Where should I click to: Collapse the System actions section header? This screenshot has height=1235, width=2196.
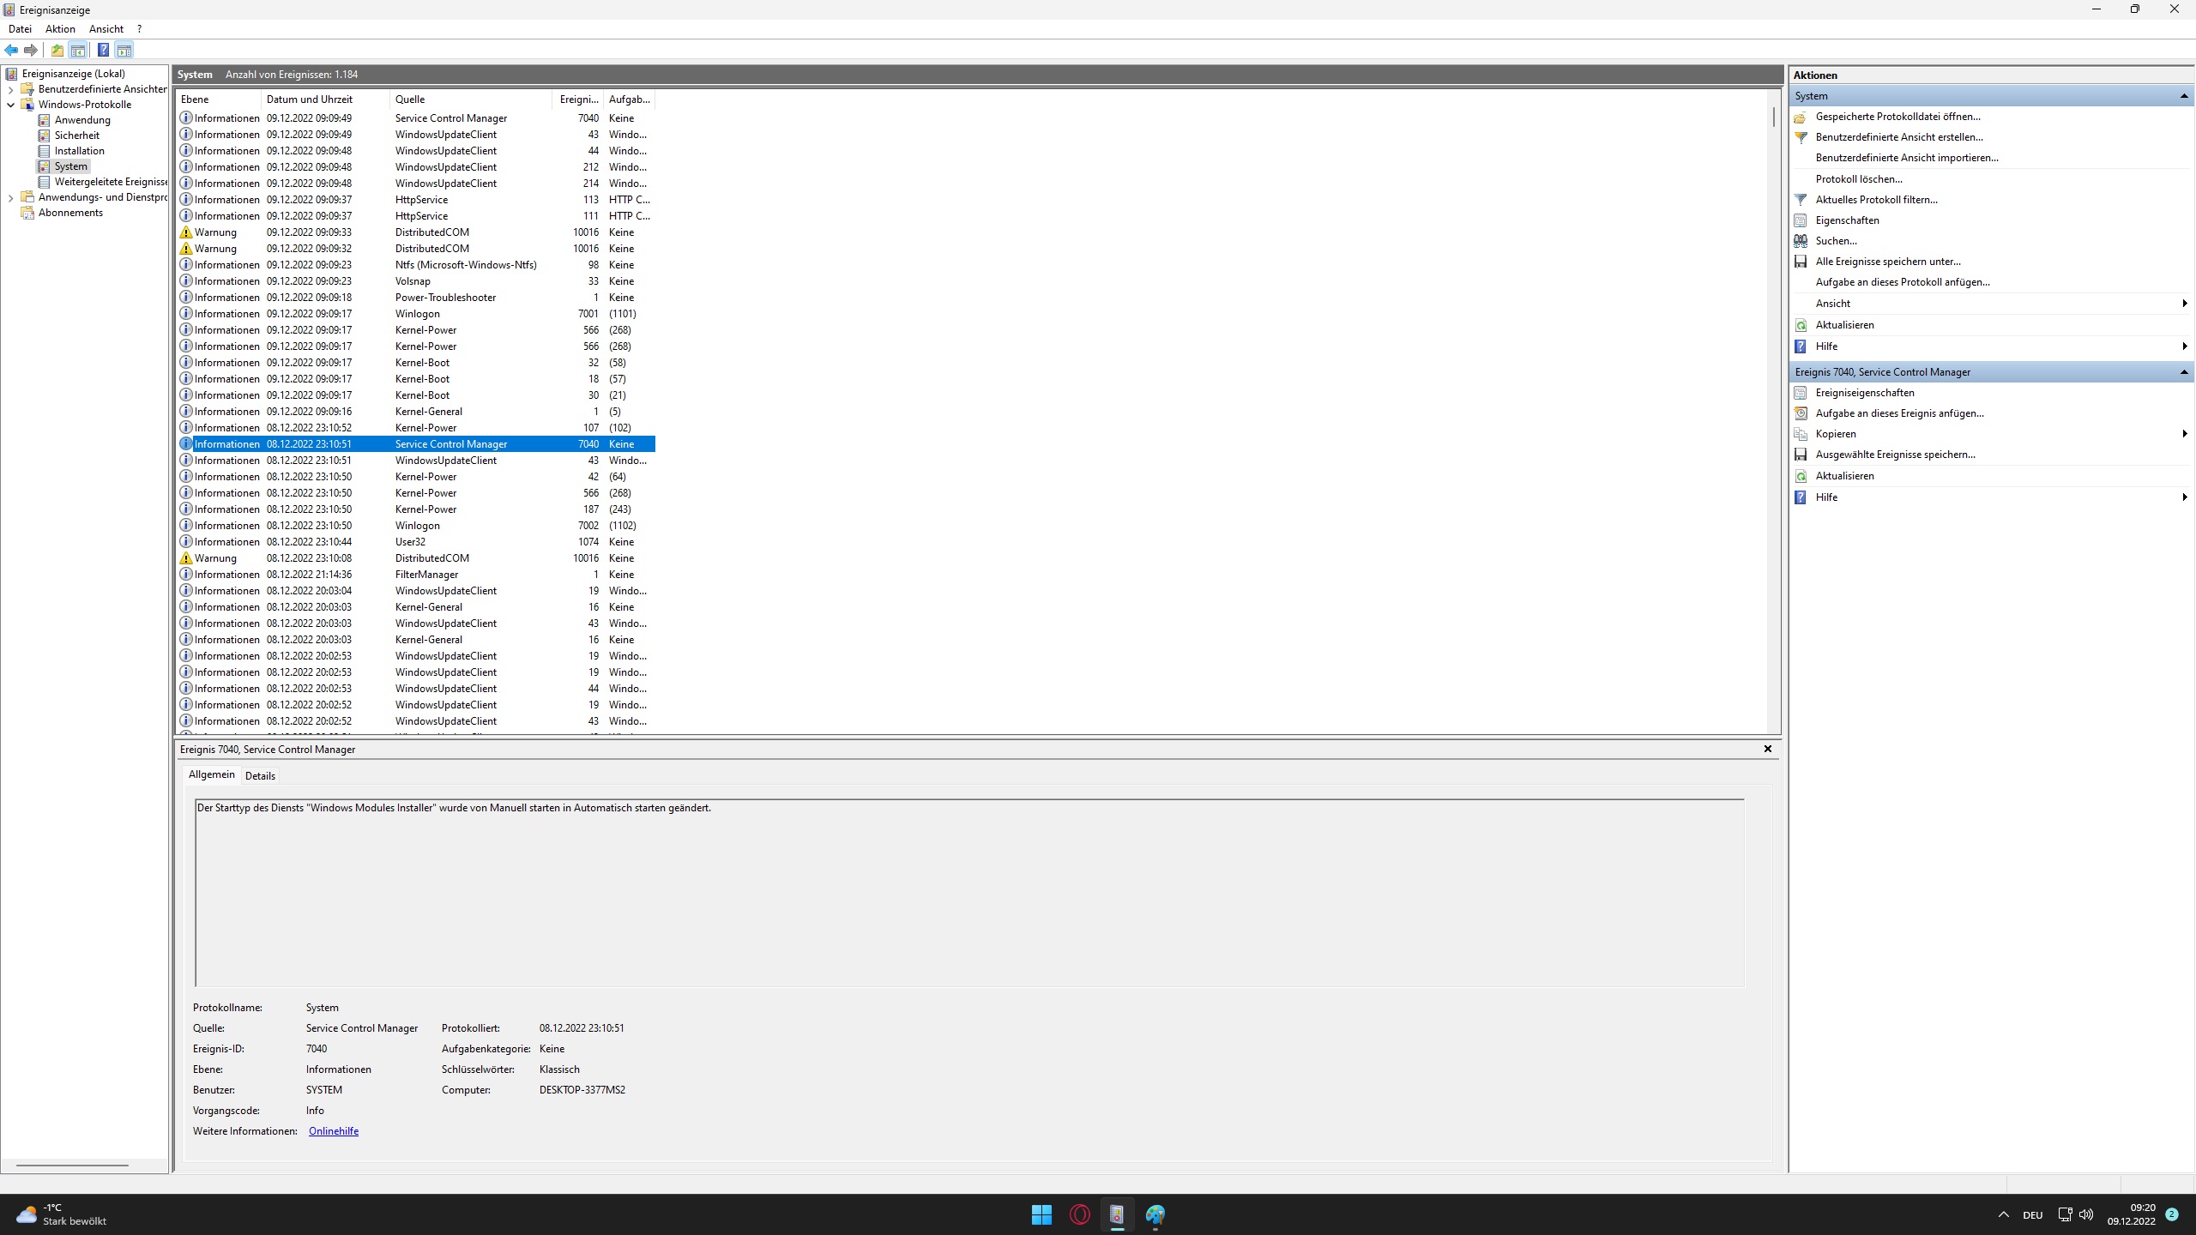[2184, 96]
